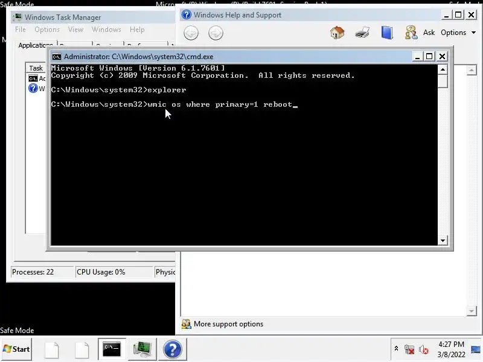Click the cmd window title bar icon
This screenshot has height=362, width=483.
tap(57, 57)
